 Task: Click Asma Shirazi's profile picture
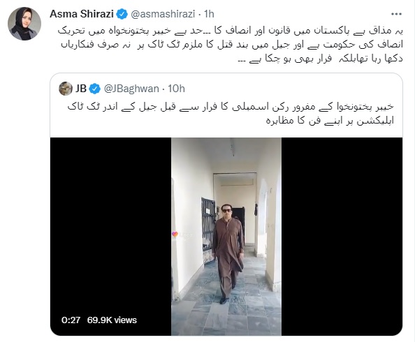pos(24,24)
